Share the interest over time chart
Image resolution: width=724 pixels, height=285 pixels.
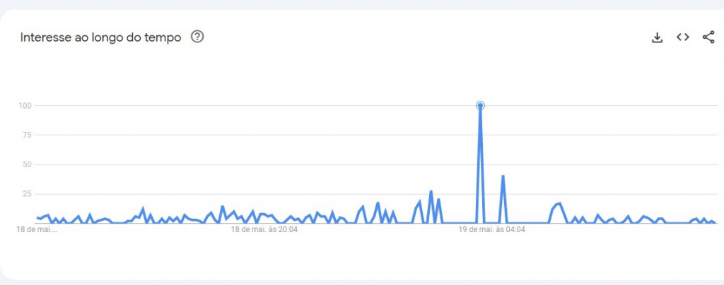coord(708,37)
